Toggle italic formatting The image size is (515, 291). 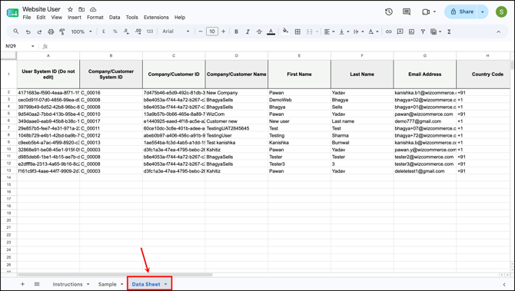[x=248, y=31]
